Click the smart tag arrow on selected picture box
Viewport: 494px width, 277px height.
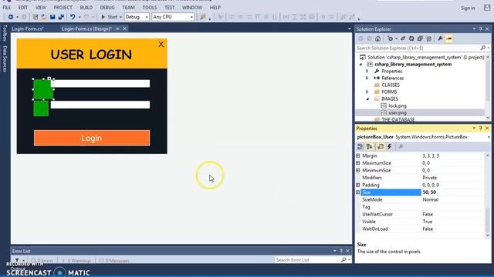[x=49, y=78]
